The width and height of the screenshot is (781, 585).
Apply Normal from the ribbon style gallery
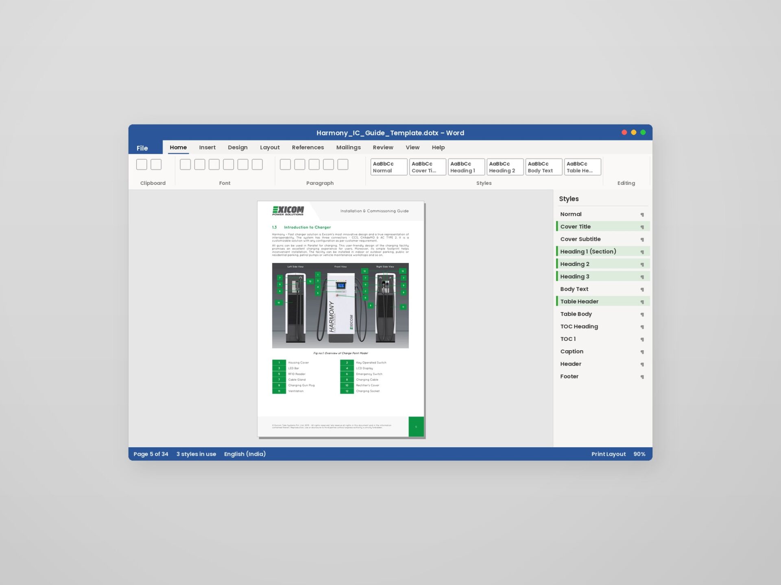pos(389,167)
